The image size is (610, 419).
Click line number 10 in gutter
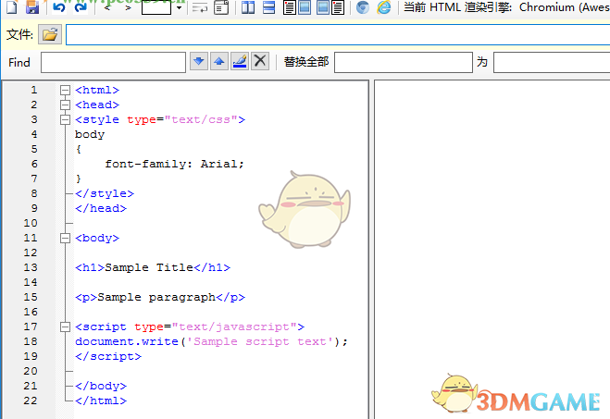coord(31,223)
